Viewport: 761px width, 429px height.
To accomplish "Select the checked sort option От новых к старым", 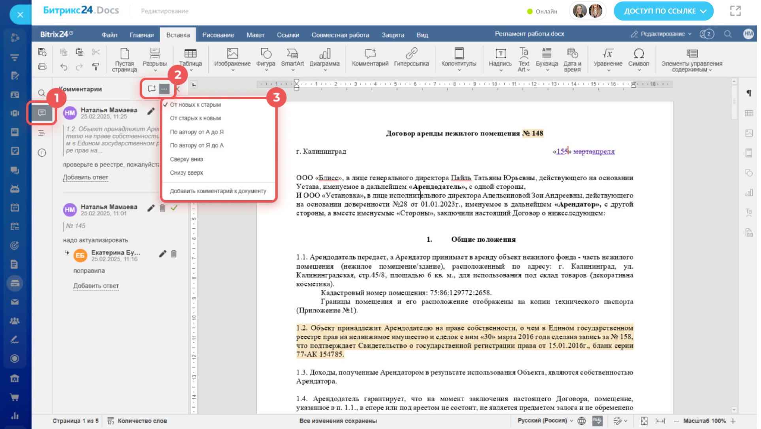I will pyautogui.click(x=195, y=105).
